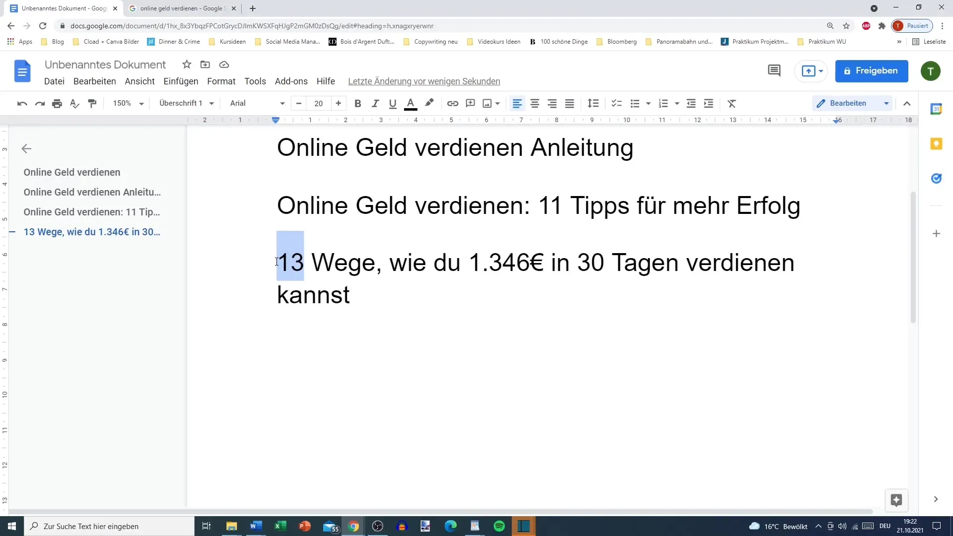Image resolution: width=953 pixels, height=536 pixels.
Task: Hide the menus with the up chevron
Action: (907, 103)
